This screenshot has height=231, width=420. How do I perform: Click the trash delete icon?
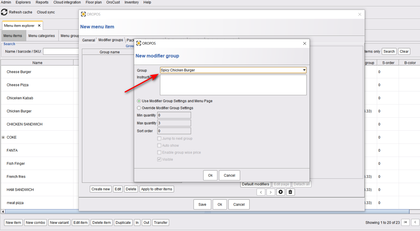[290, 192]
